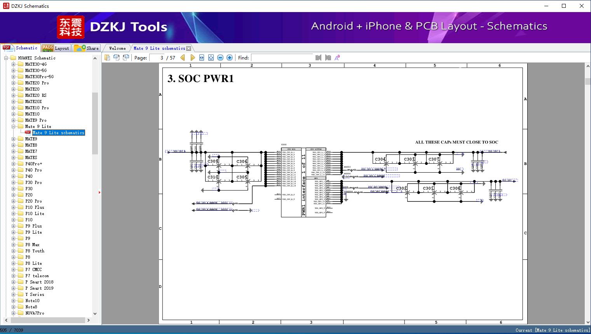Select the P10 Lite tree item
The width and height of the screenshot is (591, 334).
click(x=35, y=213)
